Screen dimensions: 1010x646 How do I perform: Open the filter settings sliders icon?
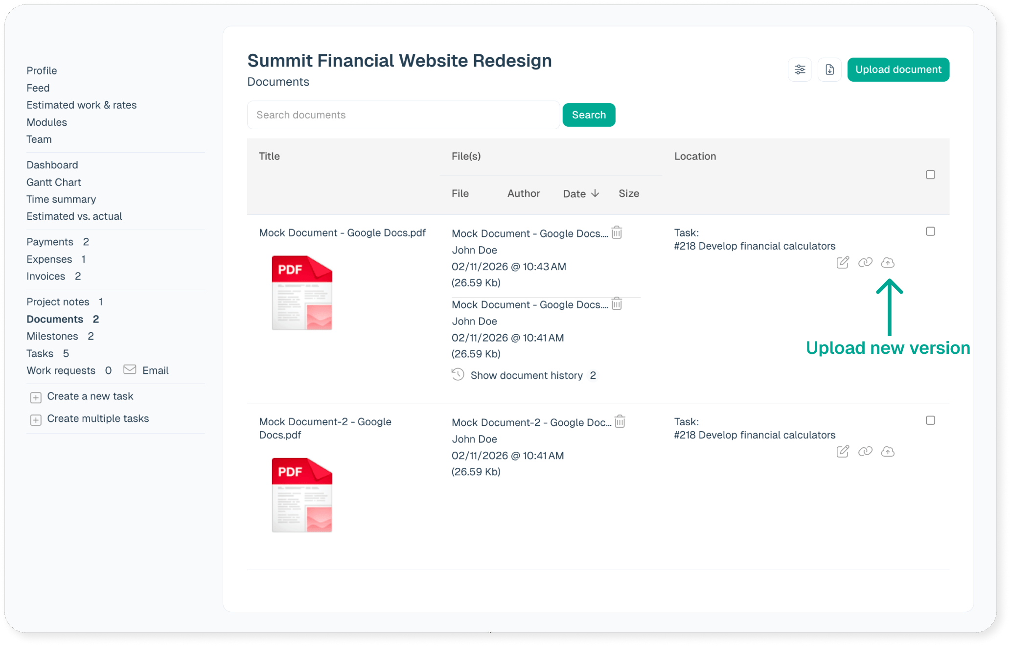point(800,69)
